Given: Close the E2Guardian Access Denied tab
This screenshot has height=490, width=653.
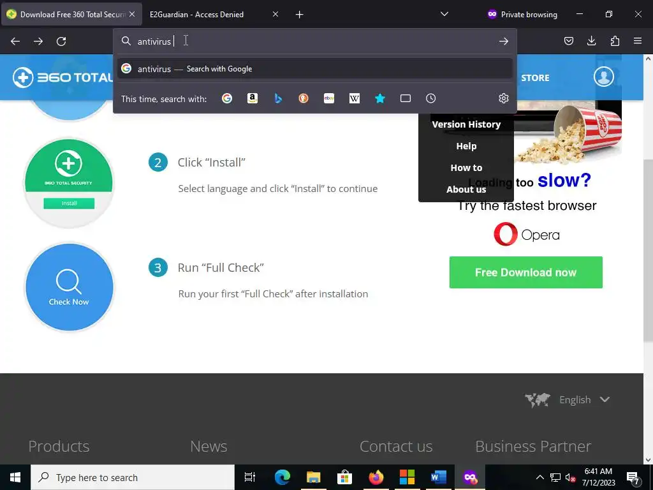Looking at the screenshot, I should (275, 14).
